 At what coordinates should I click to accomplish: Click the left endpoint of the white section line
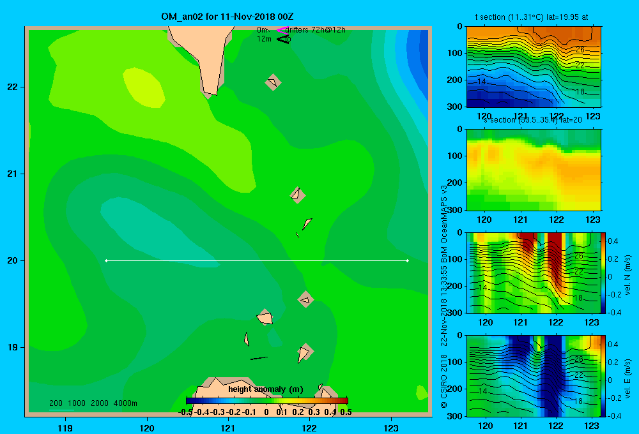click(x=106, y=260)
